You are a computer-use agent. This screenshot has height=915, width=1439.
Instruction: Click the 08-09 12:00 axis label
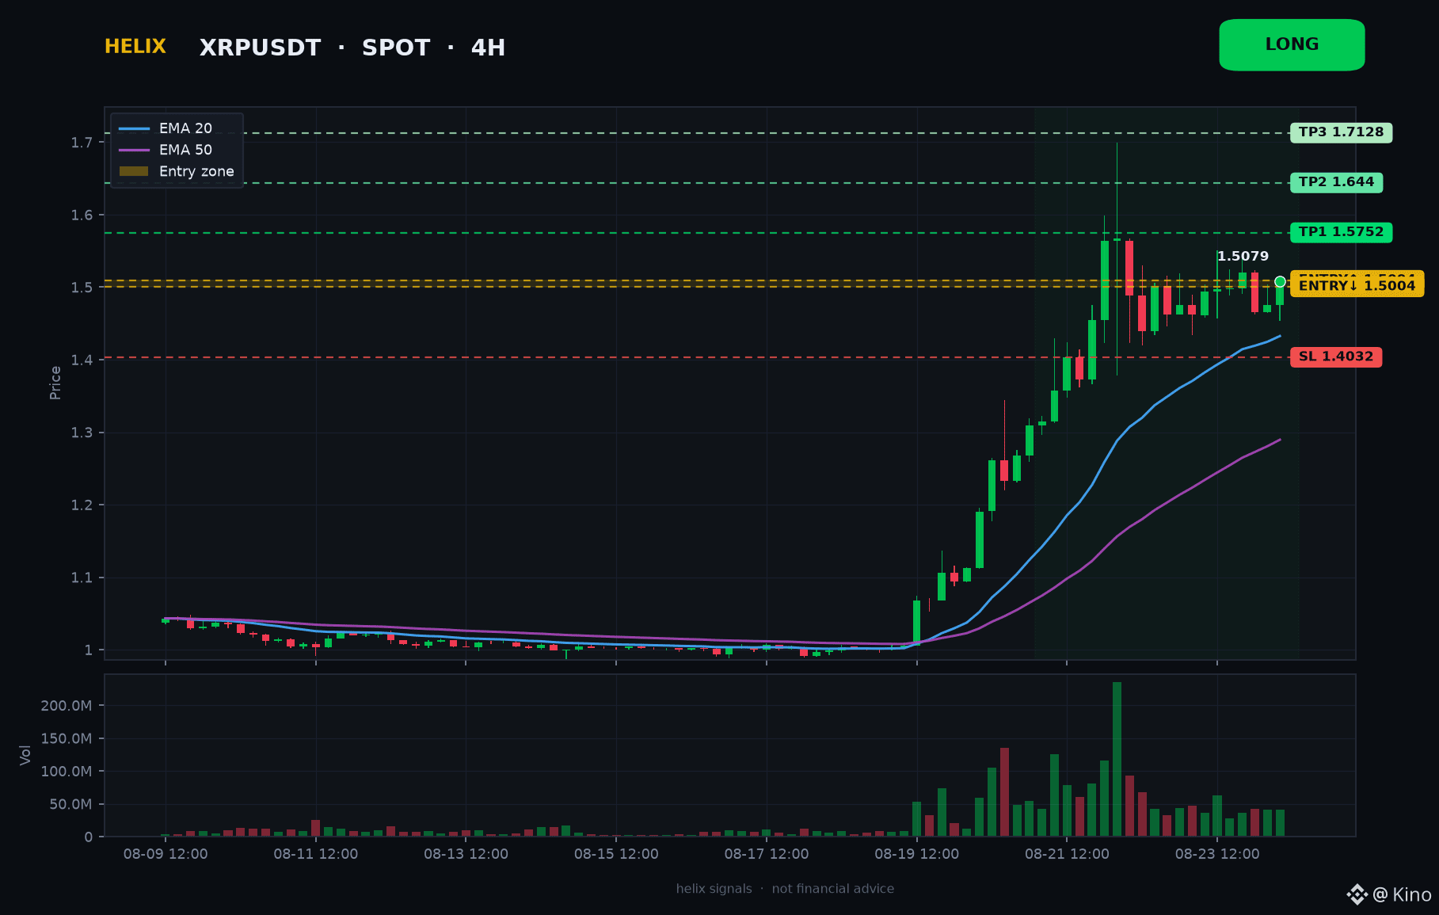[166, 854]
